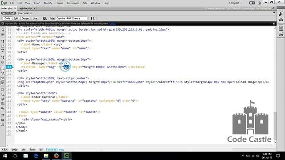Open the Edit menu
Image resolution: width=285 pixels, height=160 pixels.
[x=20, y=3]
